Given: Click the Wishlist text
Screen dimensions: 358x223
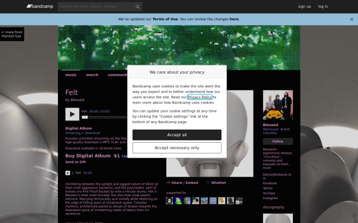Looking at the screenshot, I should pyautogui.click(x=218, y=183).
